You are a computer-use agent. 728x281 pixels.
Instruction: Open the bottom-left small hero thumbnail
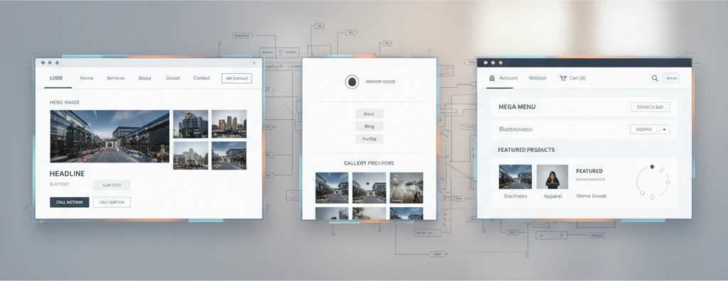coord(191,155)
